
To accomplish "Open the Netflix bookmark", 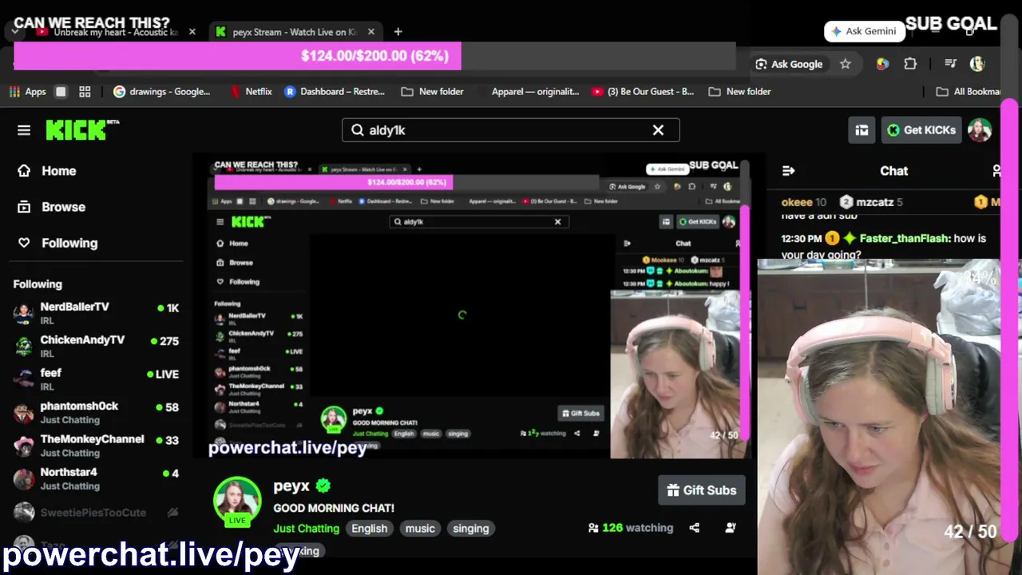I will click(x=251, y=92).
